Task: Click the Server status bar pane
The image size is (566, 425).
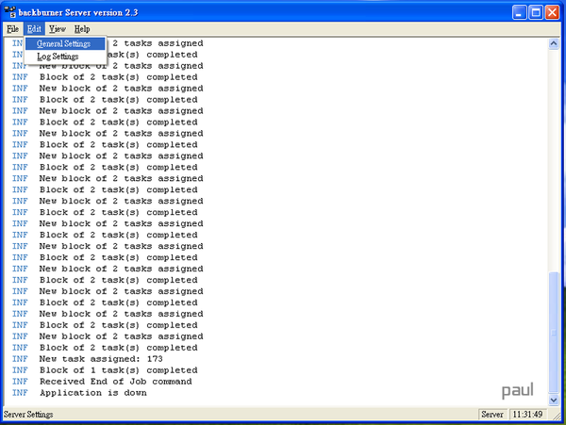Action: point(492,415)
